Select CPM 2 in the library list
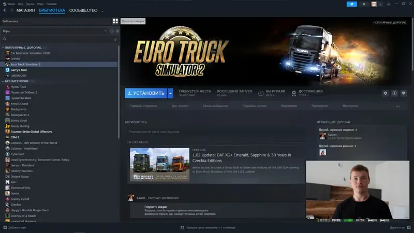414x233 pixels. pos(15,137)
